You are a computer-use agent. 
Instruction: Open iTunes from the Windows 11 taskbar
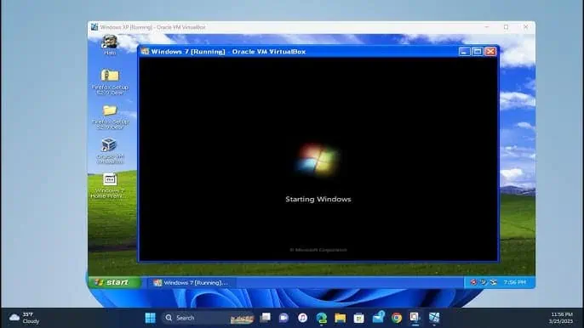302,318
